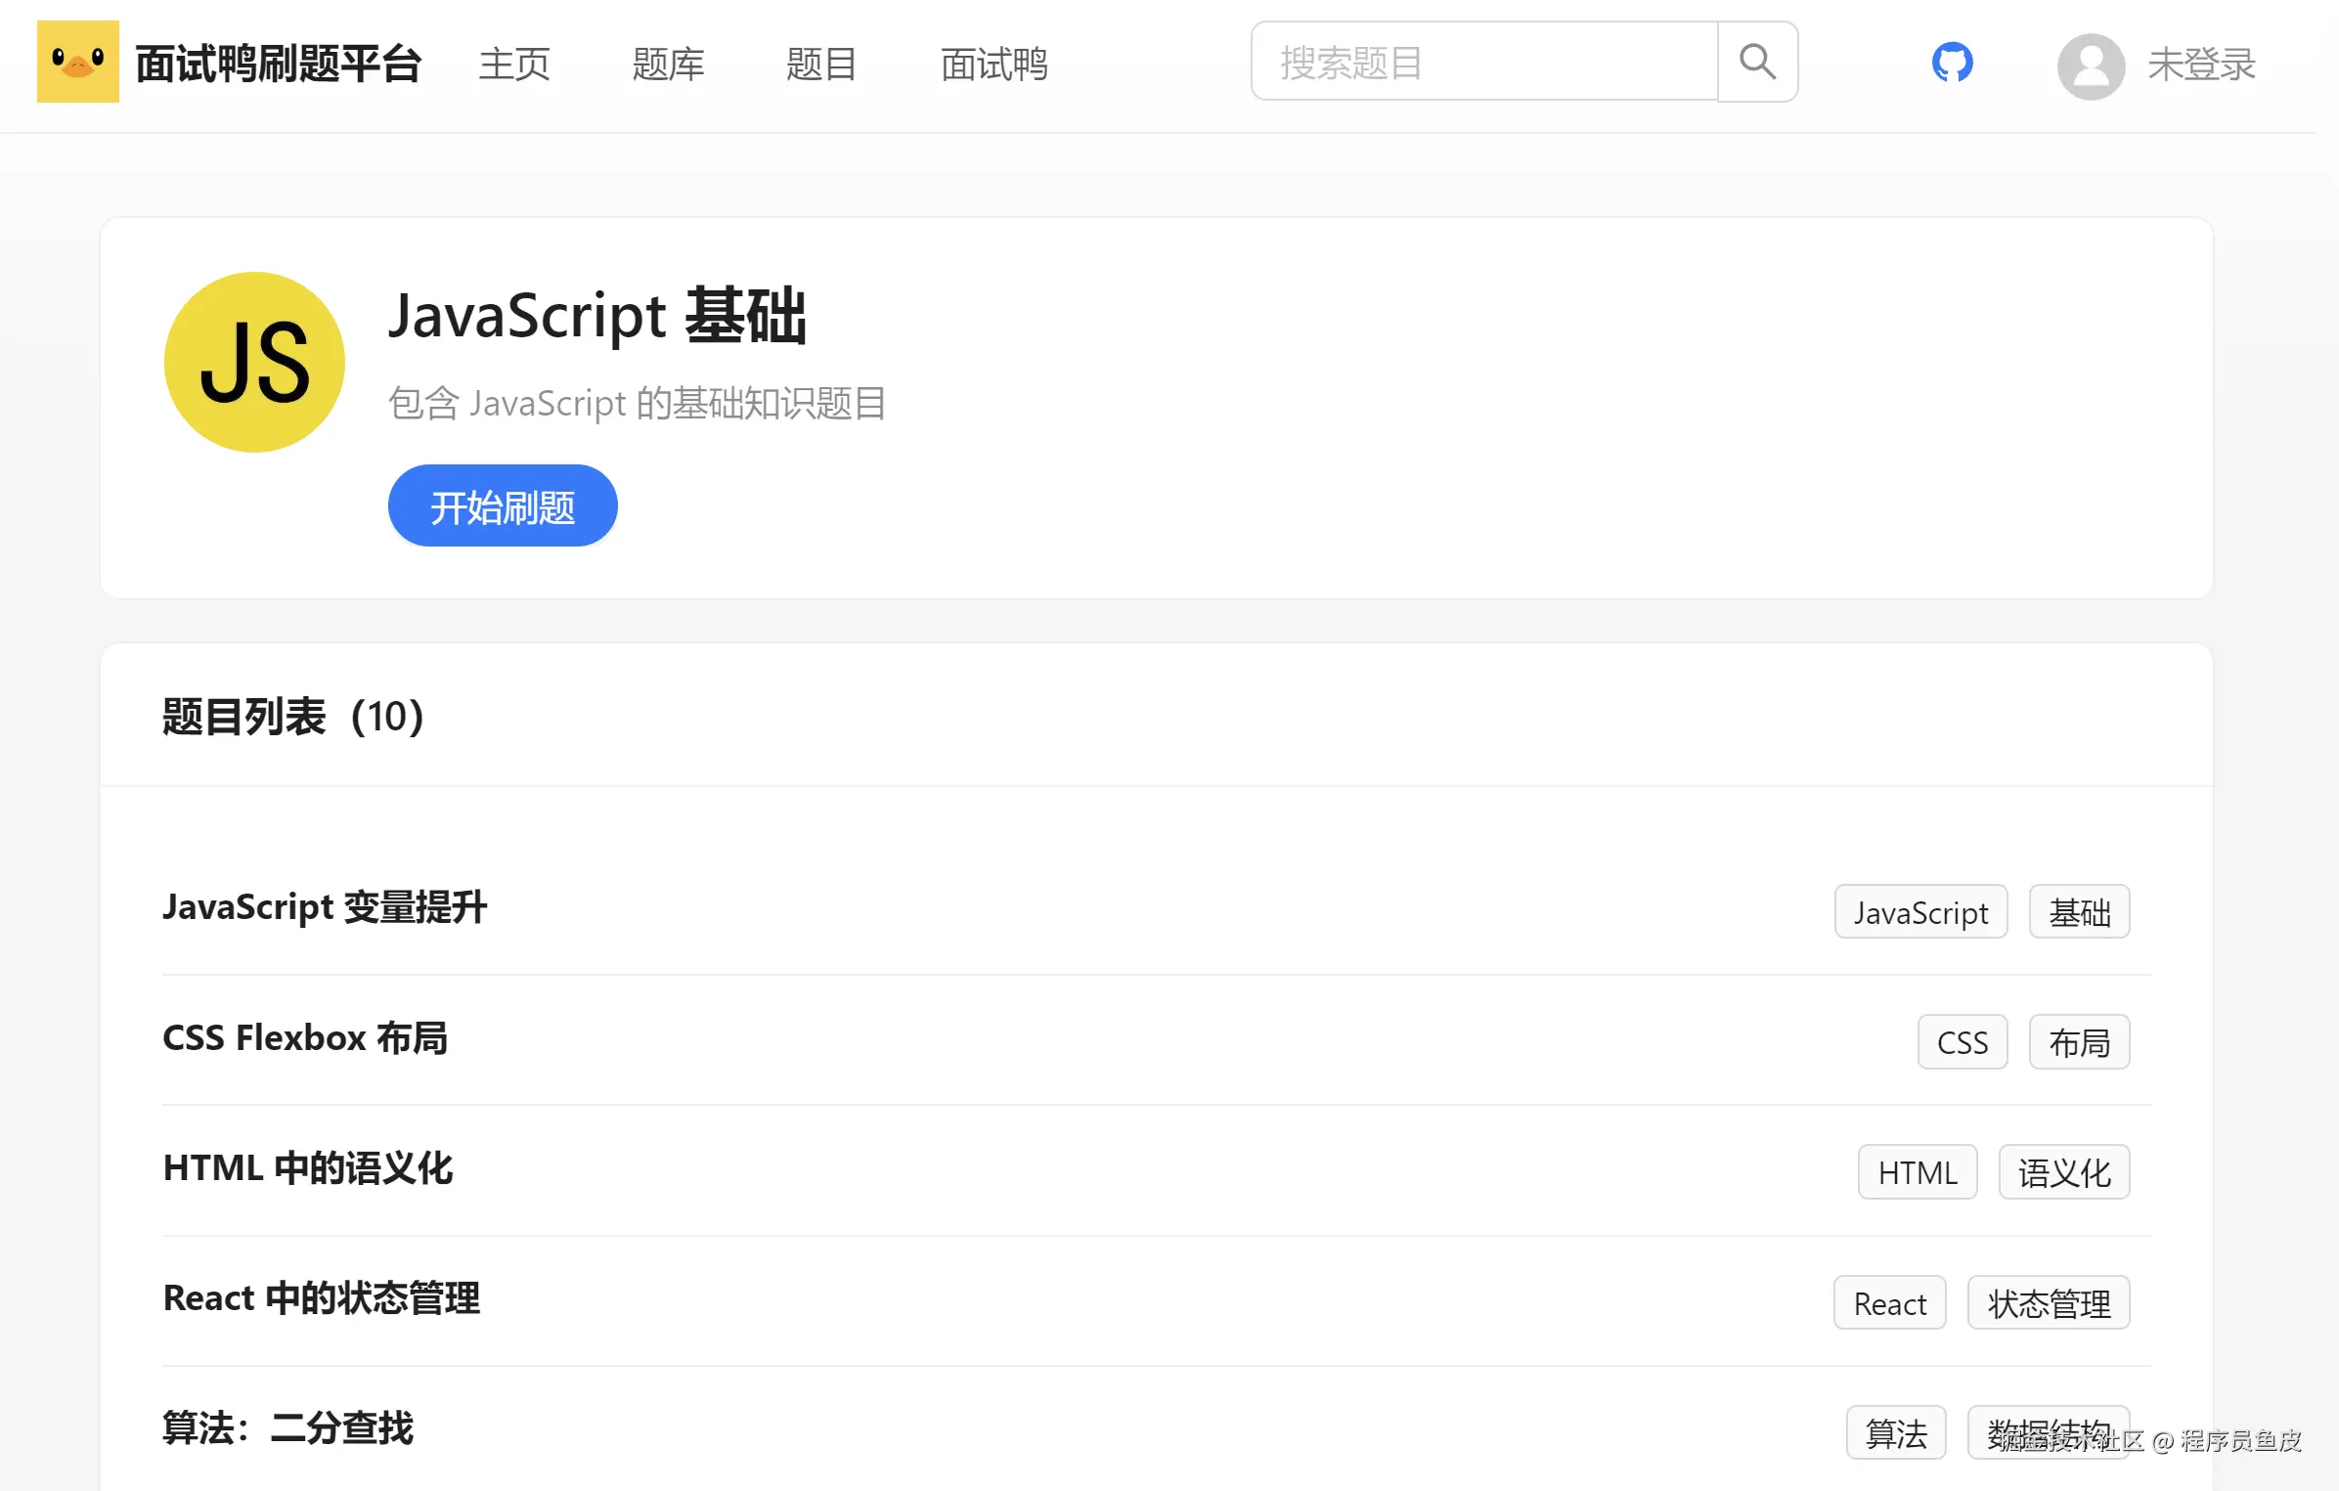Select the 题目 menu item
The width and height of the screenshot is (2339, 1491).
[821, 65]
